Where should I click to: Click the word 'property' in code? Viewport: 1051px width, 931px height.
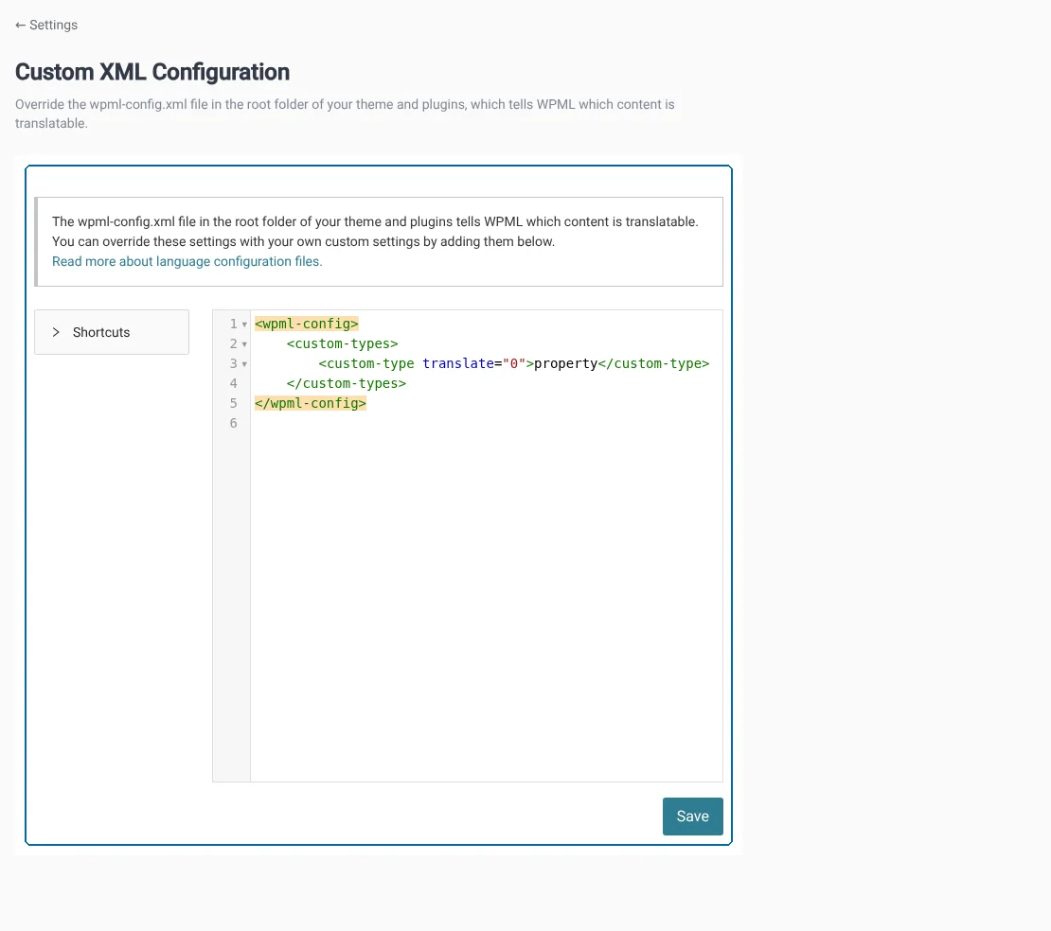(565, 363)
